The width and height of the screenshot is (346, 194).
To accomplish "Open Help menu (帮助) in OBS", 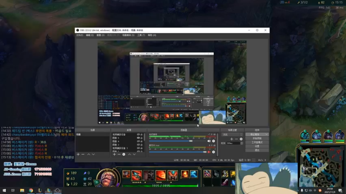I will click(152, 35).
